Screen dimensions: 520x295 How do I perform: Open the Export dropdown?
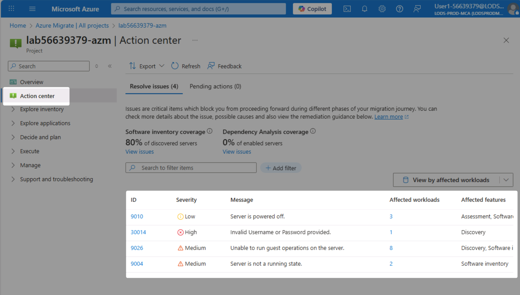coord(147,66)
